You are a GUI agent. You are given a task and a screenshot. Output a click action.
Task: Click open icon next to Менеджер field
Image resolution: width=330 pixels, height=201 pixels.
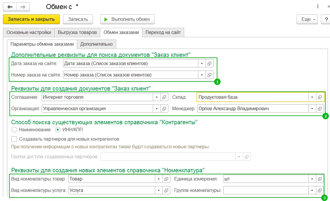tap(320, 108)
